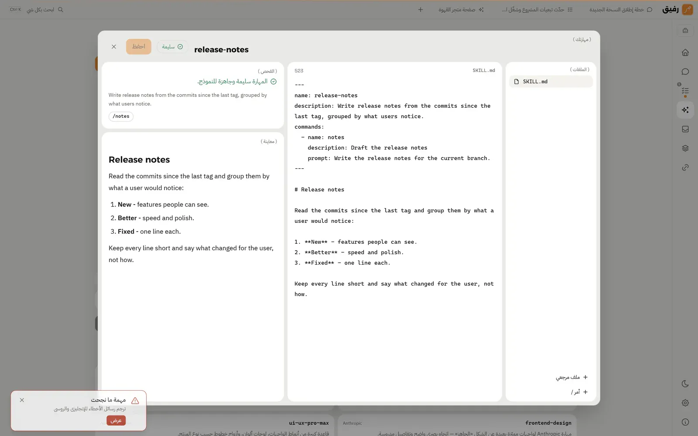Screen dimensions: 698x436
Task: Click the green check validation message
Action: [x=237, y=82]
